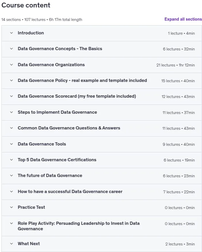Click chevron beside What Next section
Viewport: 202px width, 252px height.
click(x=11, y=244)
